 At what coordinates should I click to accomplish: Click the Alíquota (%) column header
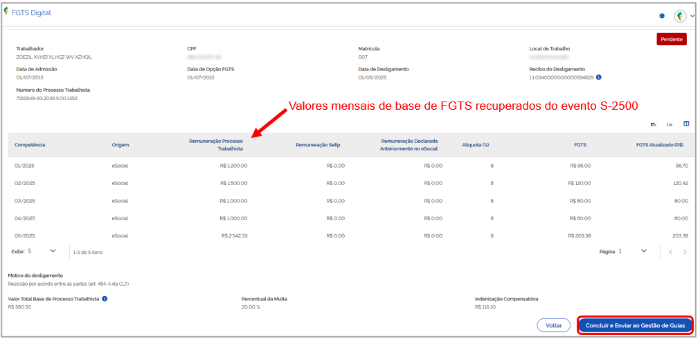pyautogui.click(x=476, y=145)
